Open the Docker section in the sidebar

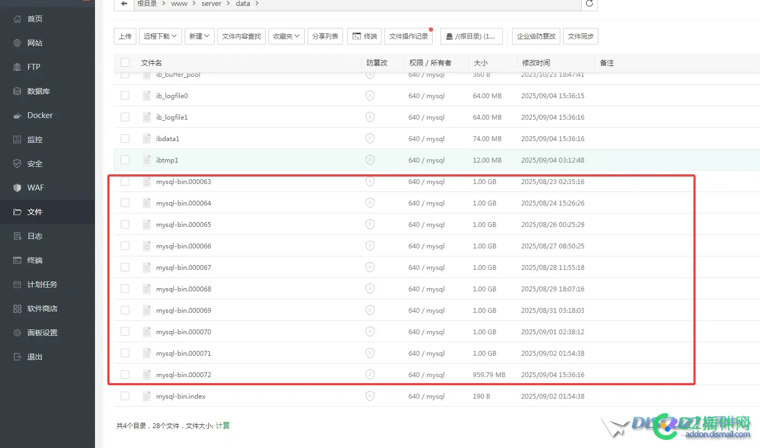[x=41, y=115]
